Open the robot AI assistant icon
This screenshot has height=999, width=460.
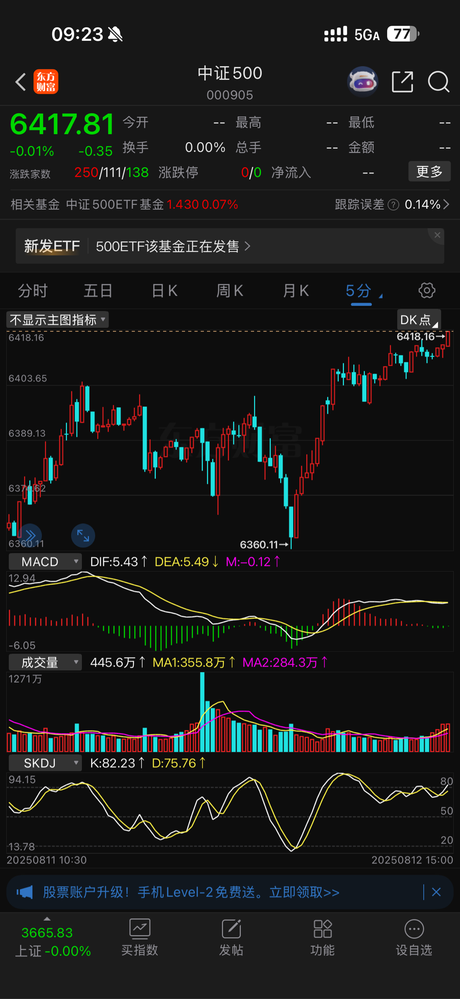[363, 82]
